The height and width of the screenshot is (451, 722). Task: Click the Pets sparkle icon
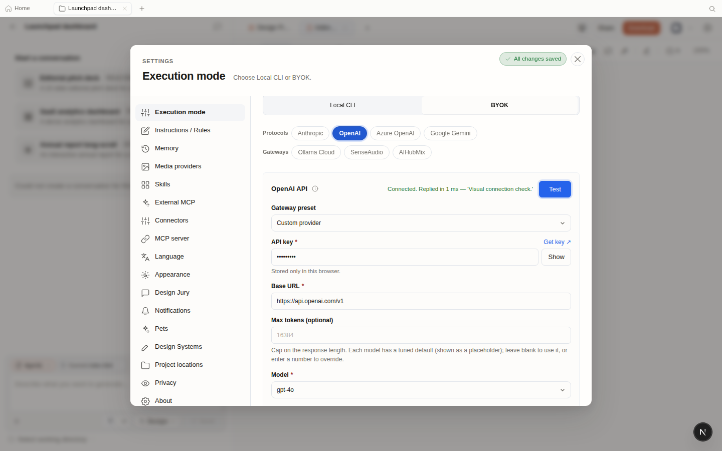pyautogui.click(x=145, y=329)
